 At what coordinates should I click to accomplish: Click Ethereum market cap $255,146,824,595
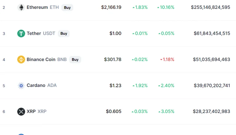(210, 7)
